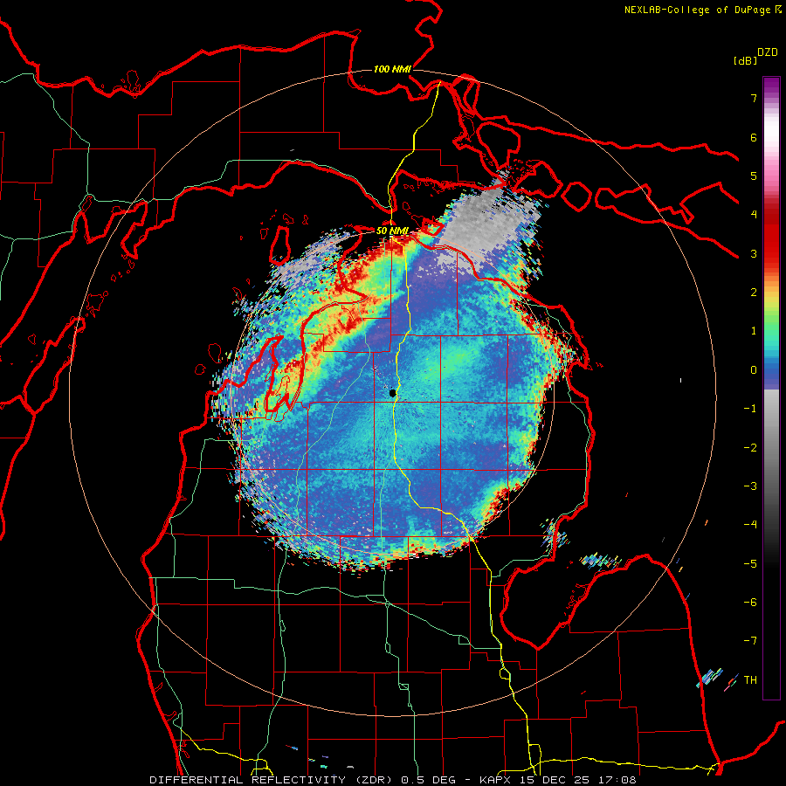Click the 3 value on color scale

click(x=754, y=253)
